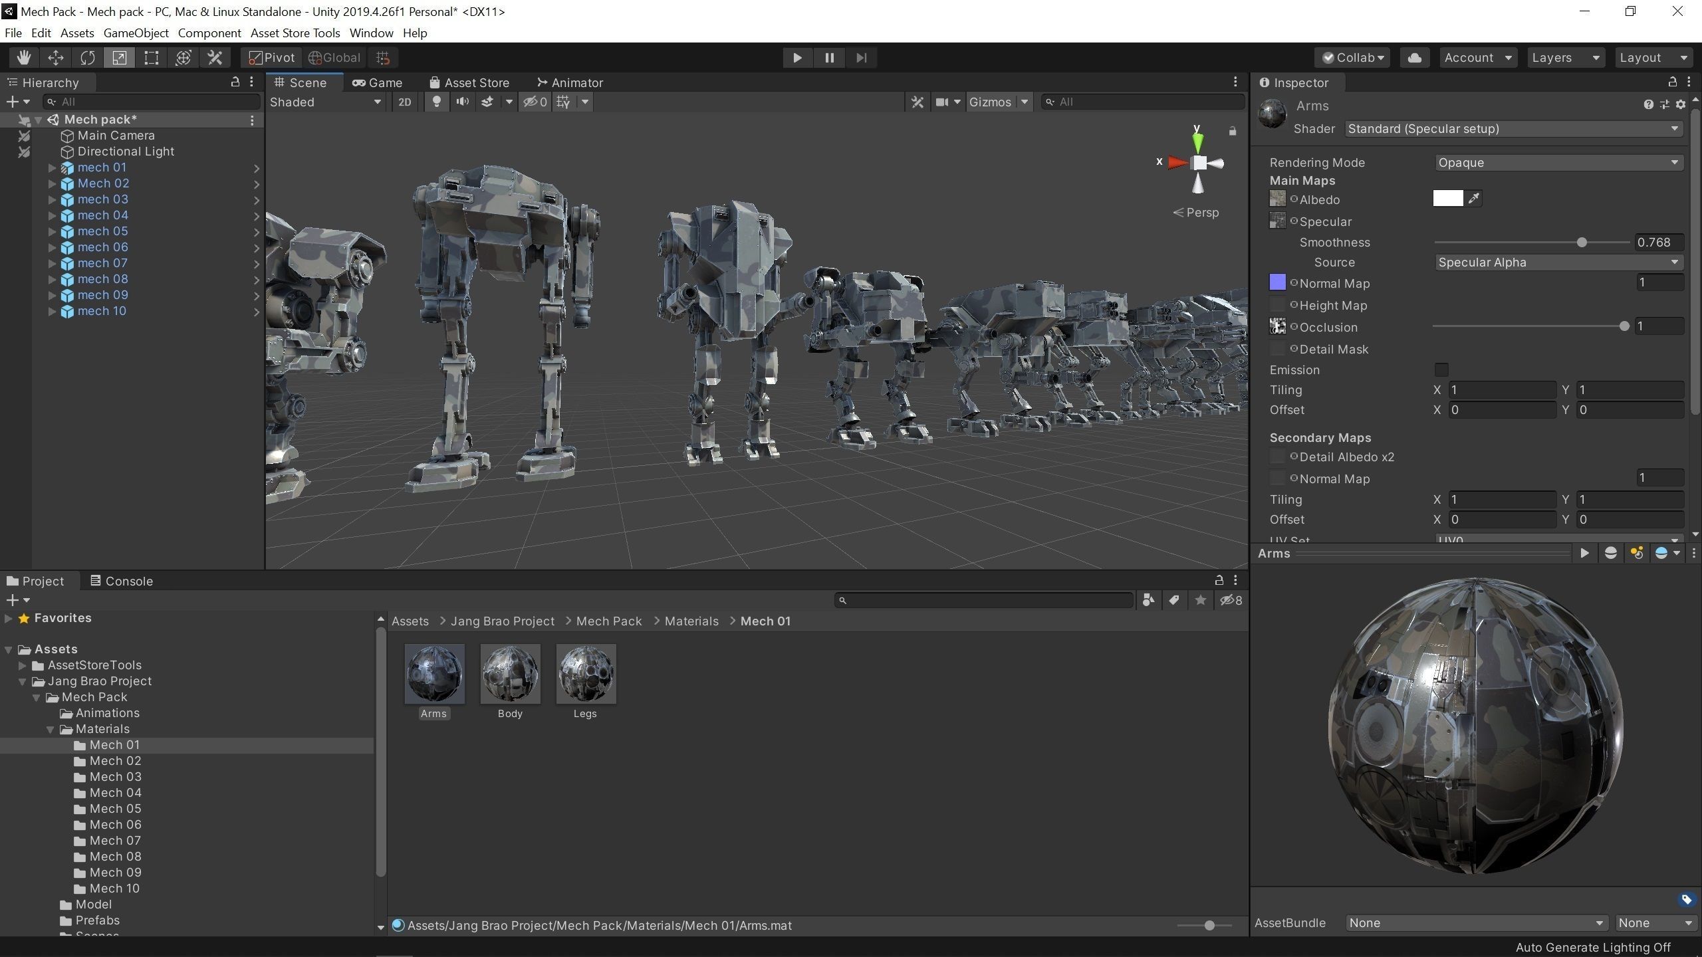The height and width of the screenshot is (957, 1702).
Task: Click the Albedo white color swatch
Action: [1447, 198]
